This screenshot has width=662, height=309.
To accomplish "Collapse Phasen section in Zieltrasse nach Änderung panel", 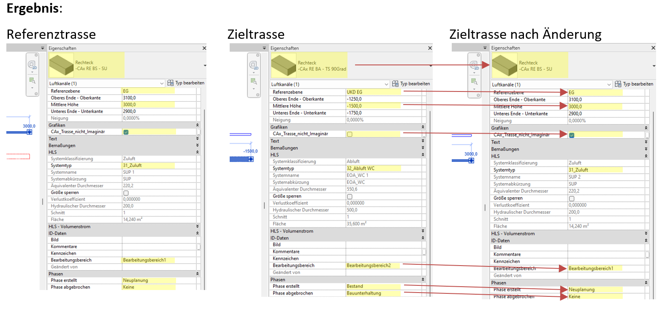I will coord(646,283).
